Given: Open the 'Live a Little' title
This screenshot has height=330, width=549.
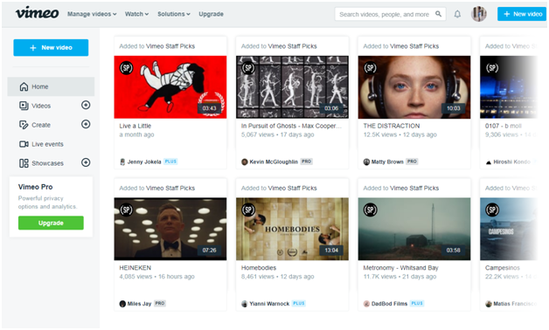Looking at the screenshot, I should (136, 126).
